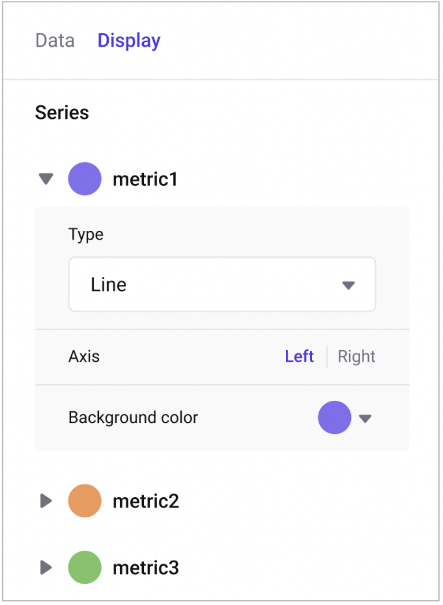The image size is (443, 605).
Task: Select the metric1 series name
Action: 145,179
